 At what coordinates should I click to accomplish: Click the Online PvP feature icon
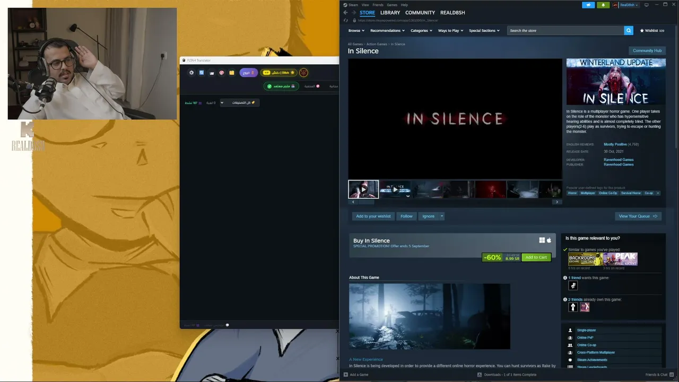pos(570,337)
